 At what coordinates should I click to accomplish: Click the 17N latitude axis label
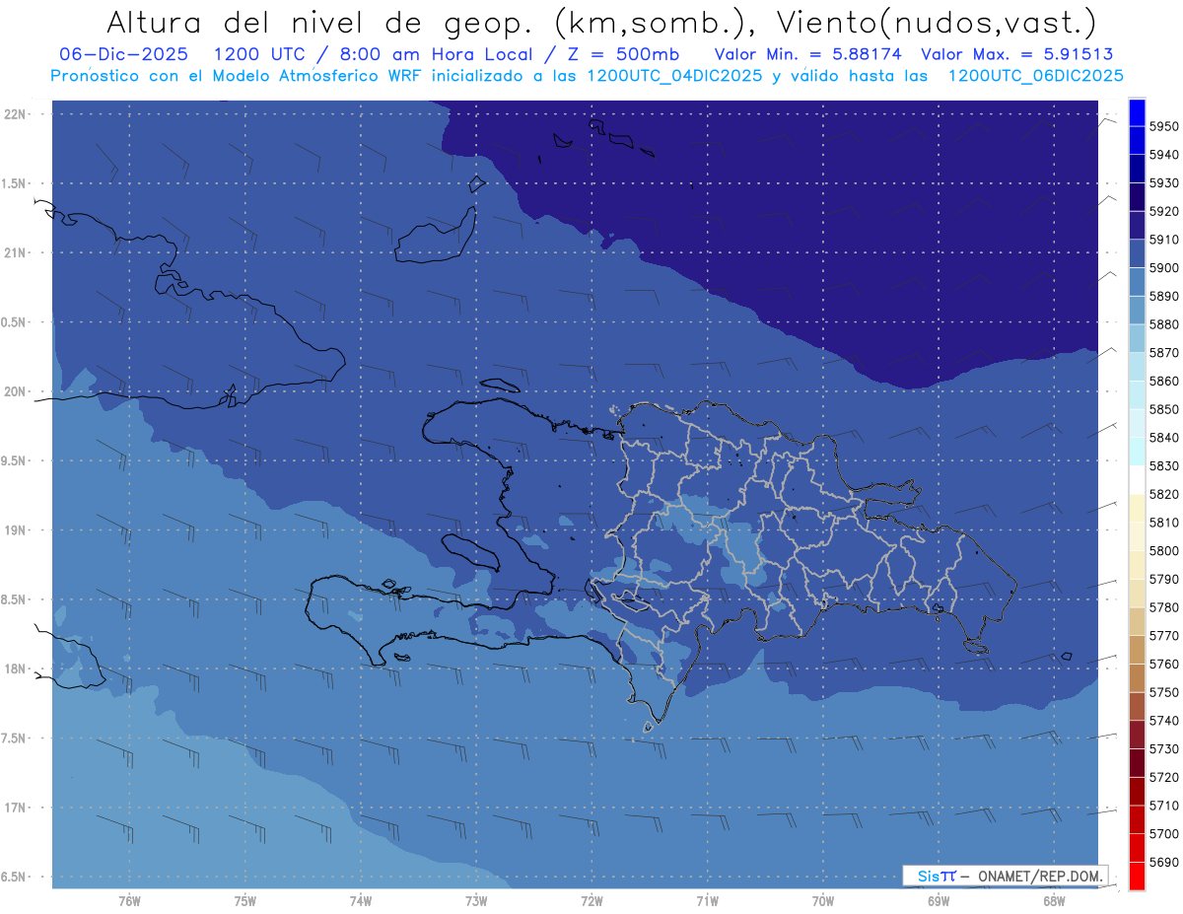point(14,808)
